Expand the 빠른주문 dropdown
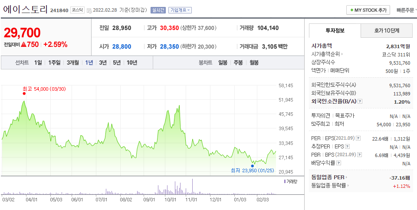This screenshot has height=210, width=417. pyautogui.click(x=406, y=10)
